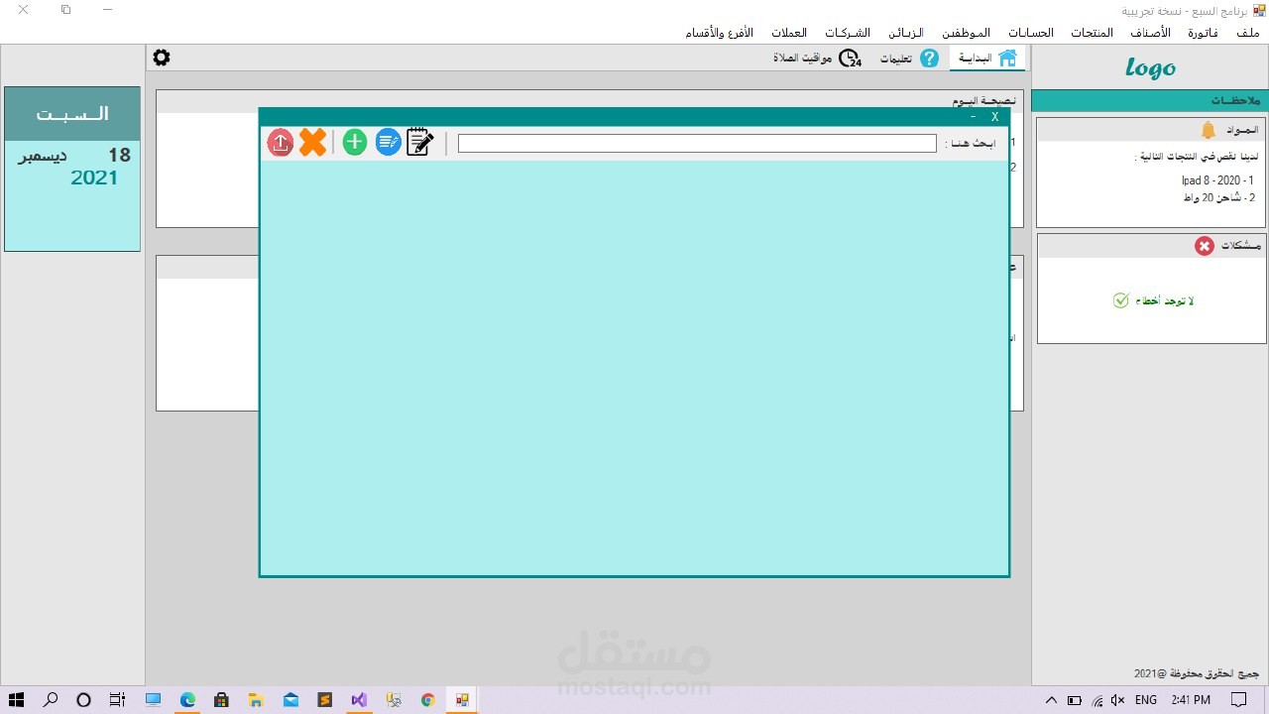The width and height of the screenshot is (1269, 714).
Task: Open the Mail app from the taskbar
Action: [290, 700]
